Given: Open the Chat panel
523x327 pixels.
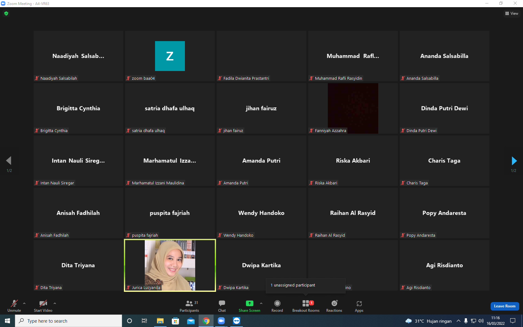Looking at the screenshot, I should pos(222,306).
